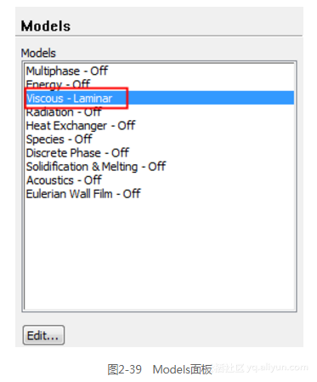Click blue highlighted row's right side
Screen dimensions: 317x382
coord(211,98)
